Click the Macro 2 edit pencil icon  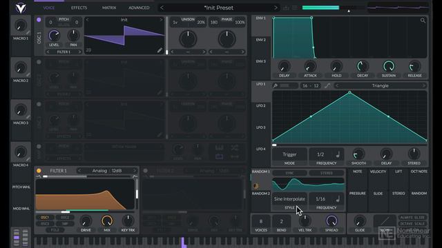pos(28,74)
